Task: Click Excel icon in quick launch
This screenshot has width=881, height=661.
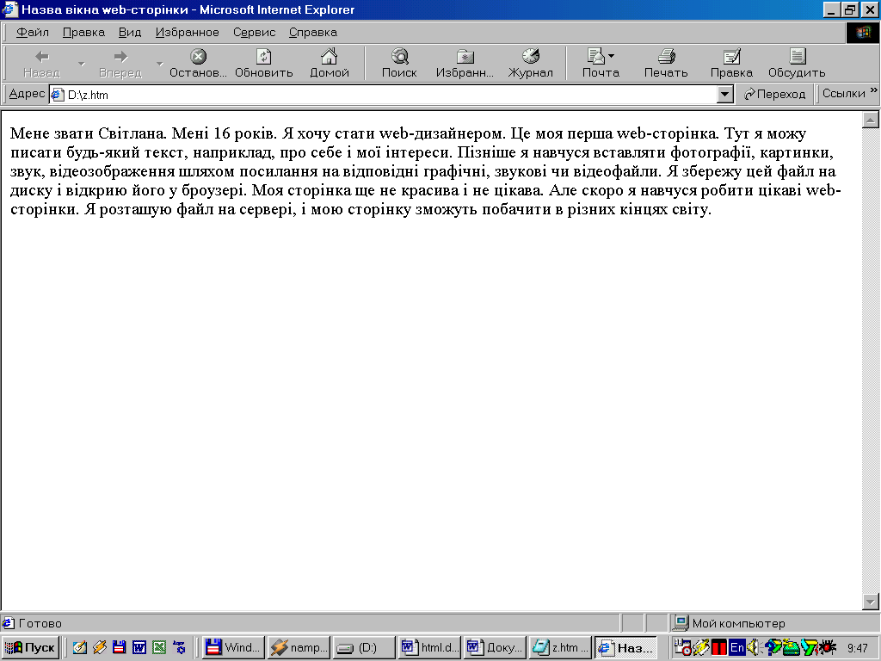Action: 159,647
